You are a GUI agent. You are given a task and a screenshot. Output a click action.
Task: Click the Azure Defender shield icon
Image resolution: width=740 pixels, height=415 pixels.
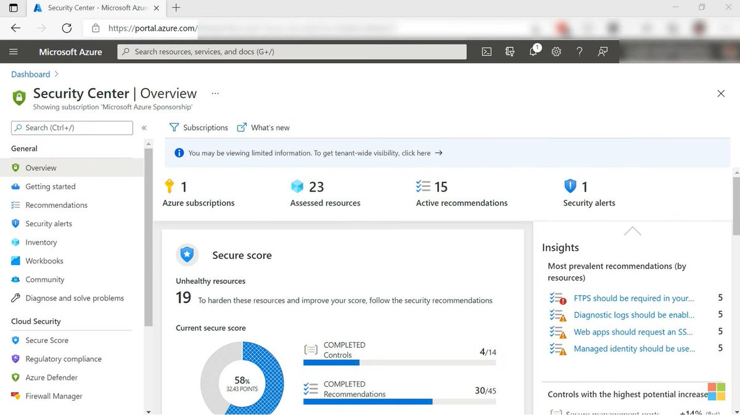click(x=15, y=377)
